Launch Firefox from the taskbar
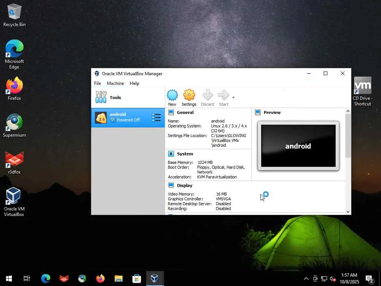Viewport: 381px width, 286px height. (x=100, y=279)
